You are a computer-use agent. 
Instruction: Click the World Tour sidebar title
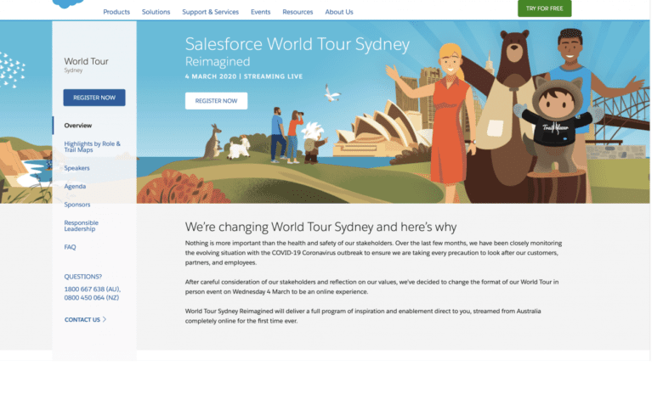click(x=86, y=61)
